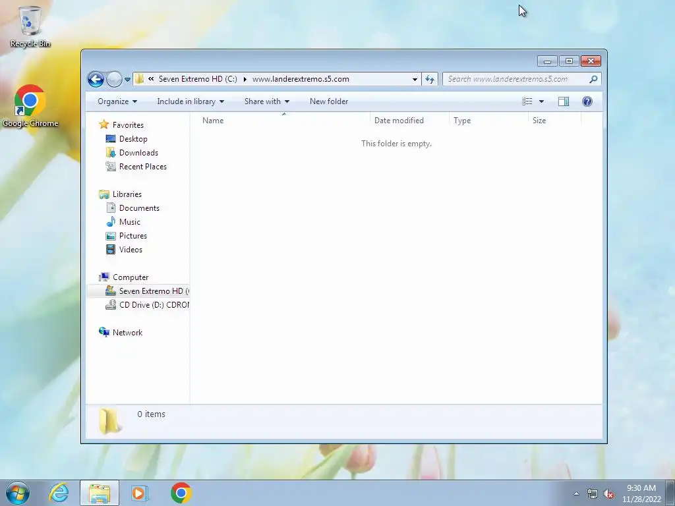
Task: Select Seven Extremo HD drive in sidebar
Action: (x=138, y=291)
